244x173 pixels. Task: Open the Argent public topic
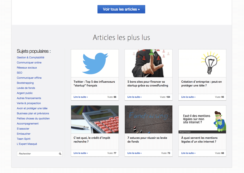click(x=25, y=93)
